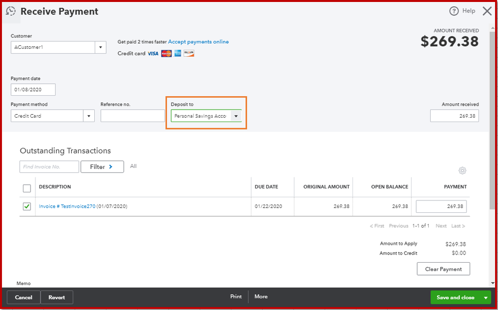Click the Credit Card payment method field

coord(47,116)
